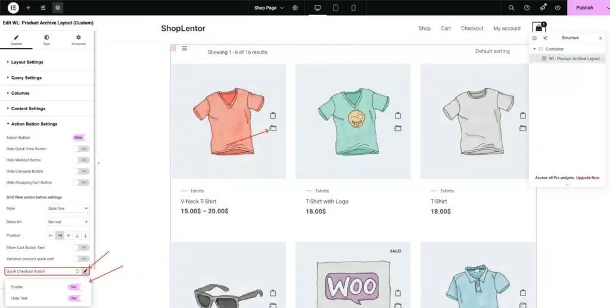610x308 pixels.
Task: Click clipboard action icon on V-Neck T-Shirt
Action: click(273, 115)
